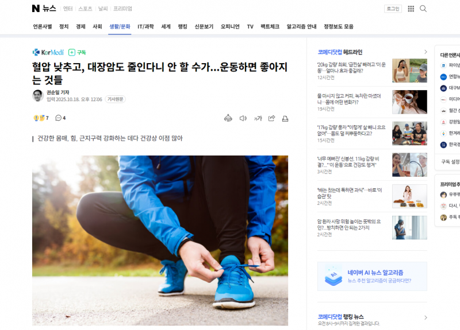Click the Naver N logo
The height and width of the screenshot is (330, 460).
(36, 9)
